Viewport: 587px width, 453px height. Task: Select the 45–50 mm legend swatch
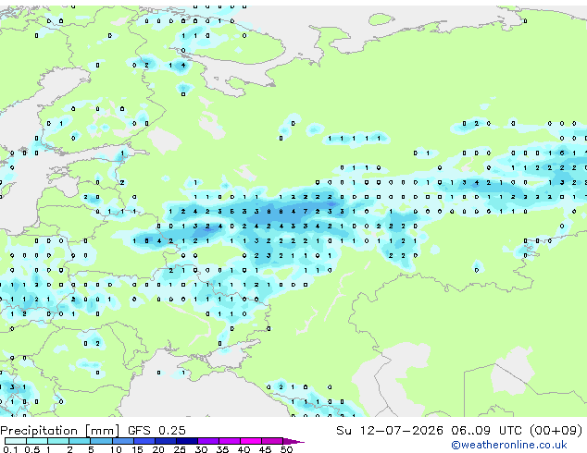(272, 441)
